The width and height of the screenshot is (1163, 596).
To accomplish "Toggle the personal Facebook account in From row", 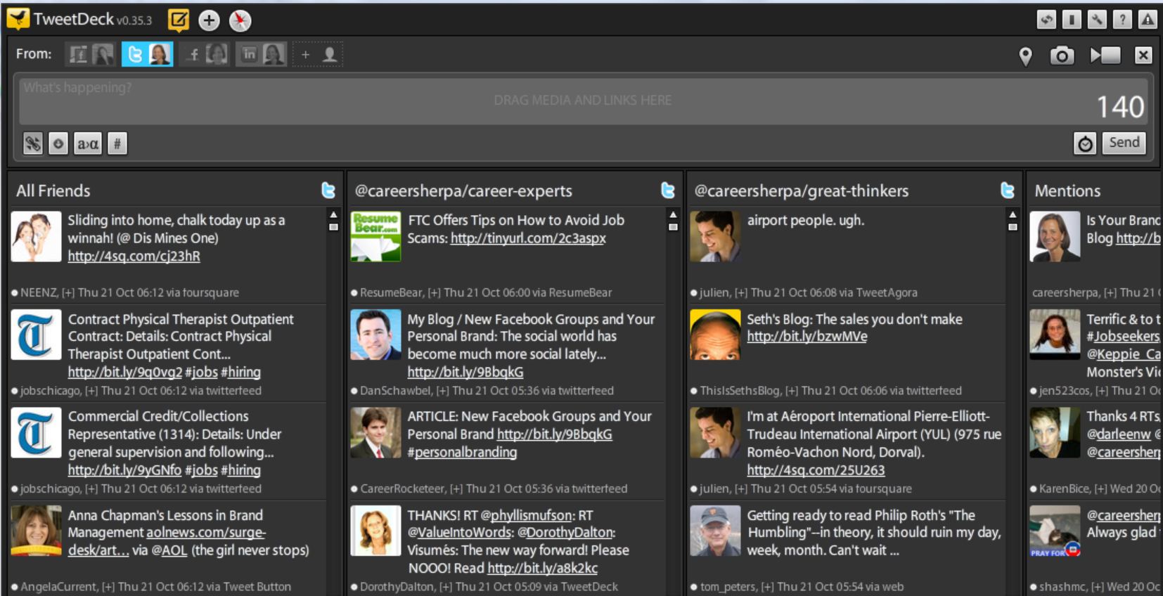I will pos(205,54).
